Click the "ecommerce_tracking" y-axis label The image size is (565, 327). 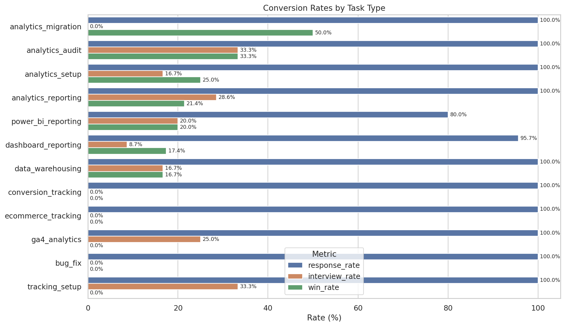coord(43,216)
